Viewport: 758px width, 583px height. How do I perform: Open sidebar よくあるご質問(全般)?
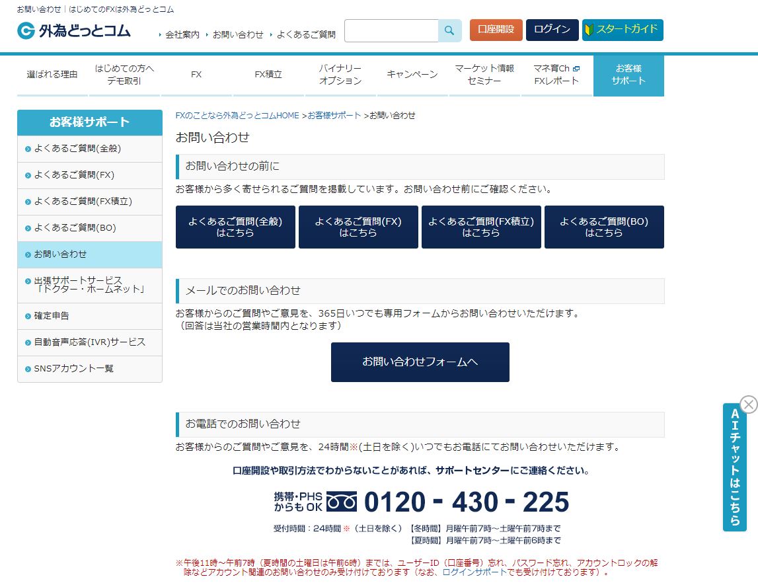pyautogui.click(x=90, y=149)
